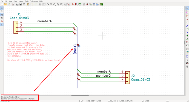
Task: Click the horizontal scrollbar thumb
Action: click(x=80, y=95)
